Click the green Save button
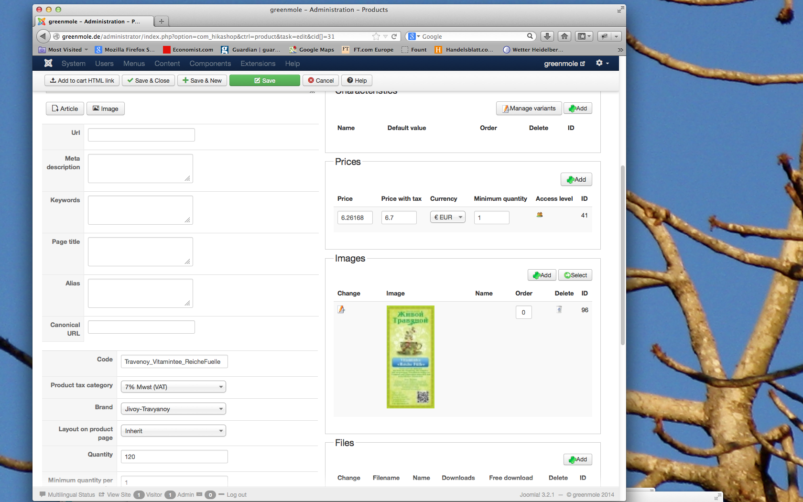This screenshot has height=502, width=803. [265, 80]
